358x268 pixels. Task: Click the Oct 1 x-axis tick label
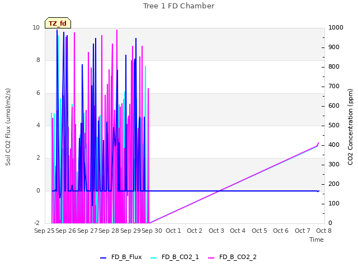173,231
